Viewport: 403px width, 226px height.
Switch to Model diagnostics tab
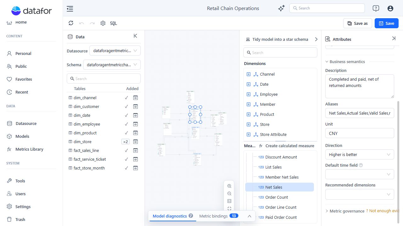(x=173, y=216)
